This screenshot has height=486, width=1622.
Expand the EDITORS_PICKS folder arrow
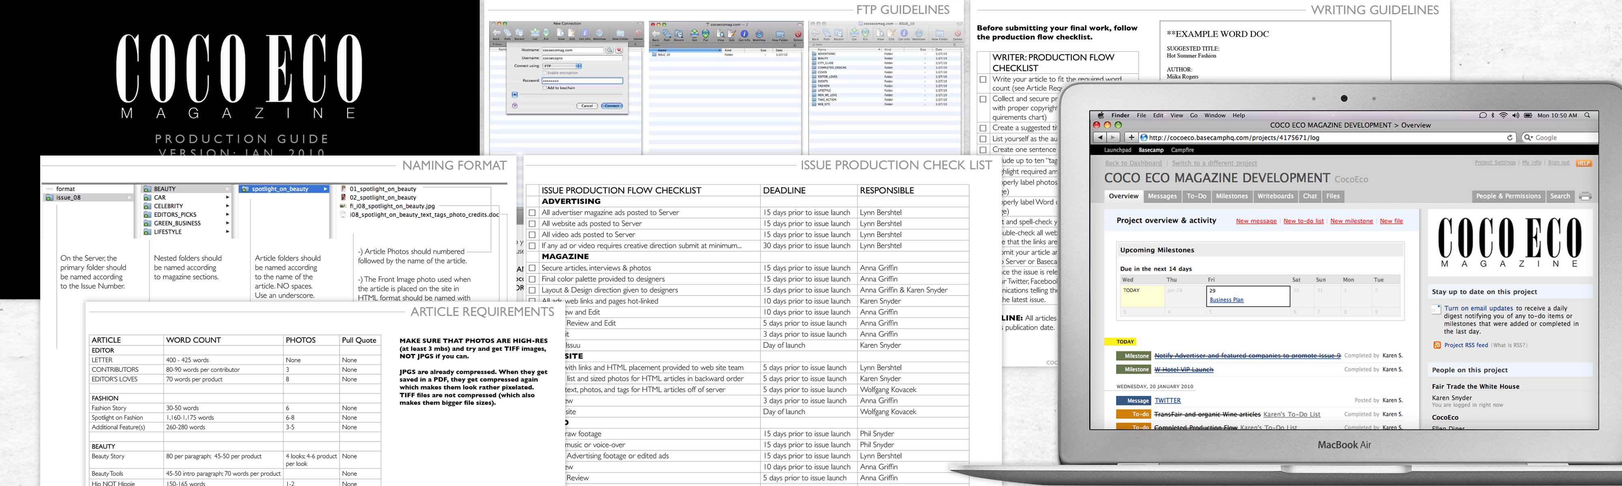coord(227,214)
